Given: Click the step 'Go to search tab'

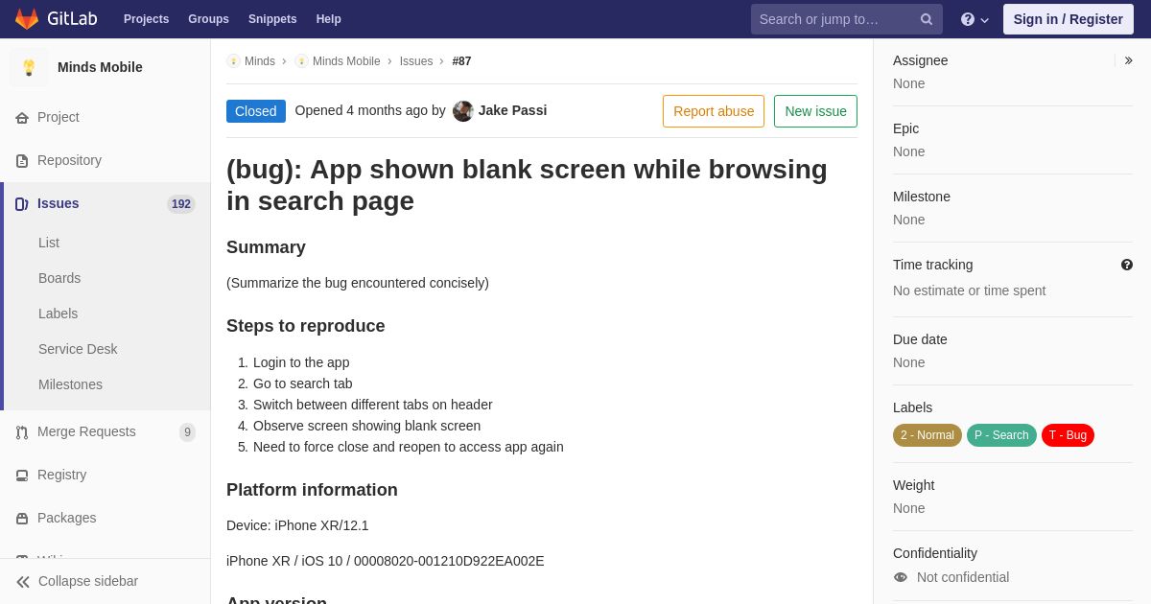Looking at the screenshot, I should click(303, 383).
